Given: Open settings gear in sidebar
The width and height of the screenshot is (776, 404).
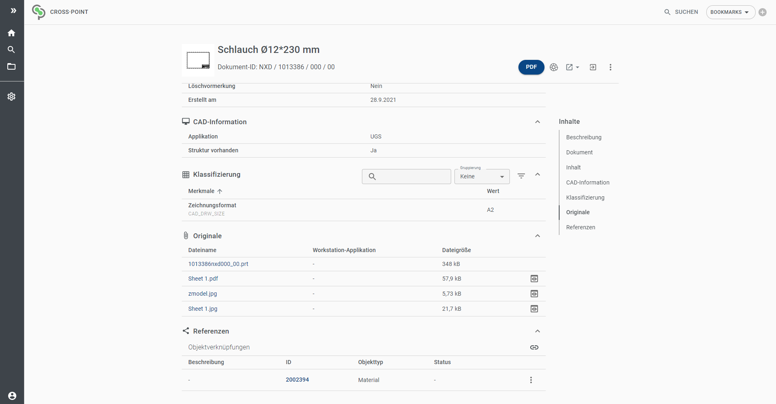Looking at the screenshot, I should pyautogui.click(x=11, y=97).
